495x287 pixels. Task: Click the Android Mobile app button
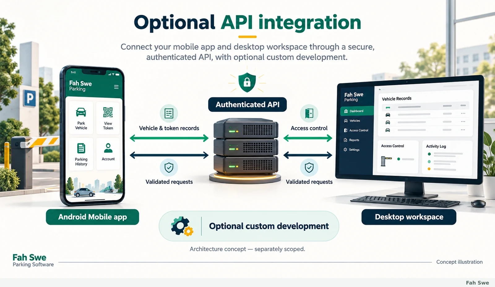pos(93,217)
